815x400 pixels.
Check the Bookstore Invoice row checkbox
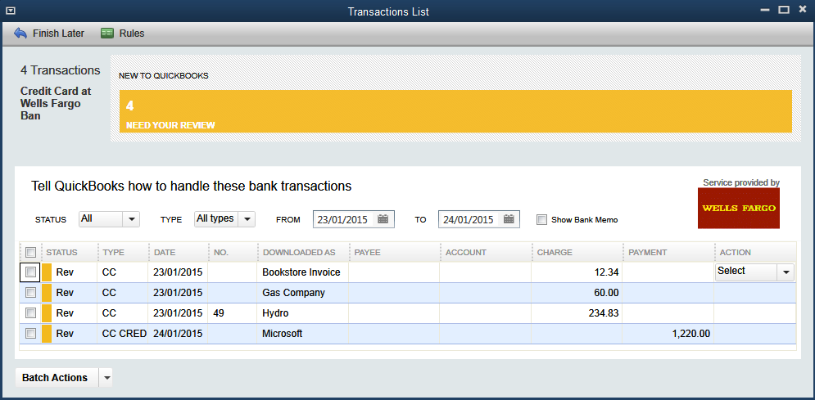point(30,272)
